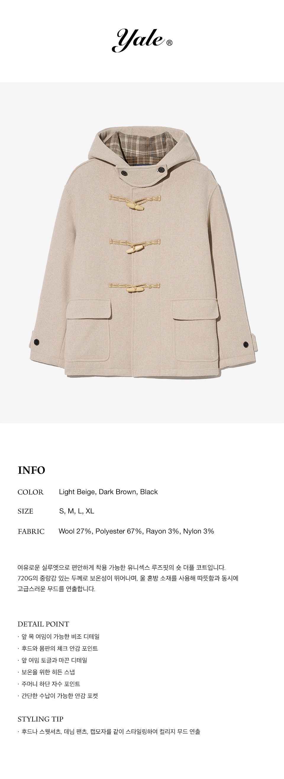Click the FABRIC composition line
284x779 pixels.
[x=136, y=531]
